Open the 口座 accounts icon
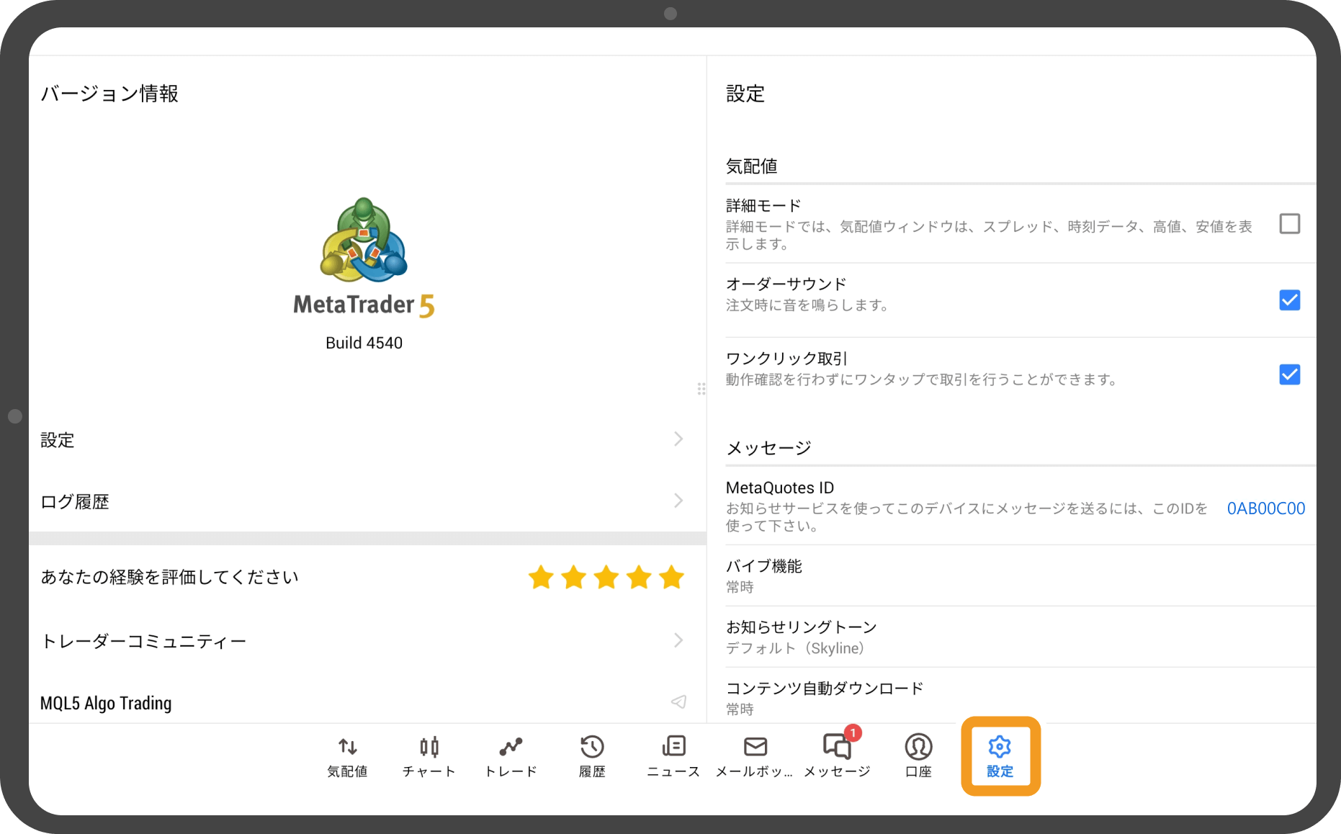The height and width of the screenshot is (834, 1341). click(918, 755)
